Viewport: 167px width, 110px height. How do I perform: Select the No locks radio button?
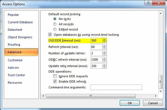pyautogui.click(x=55, y=19)
